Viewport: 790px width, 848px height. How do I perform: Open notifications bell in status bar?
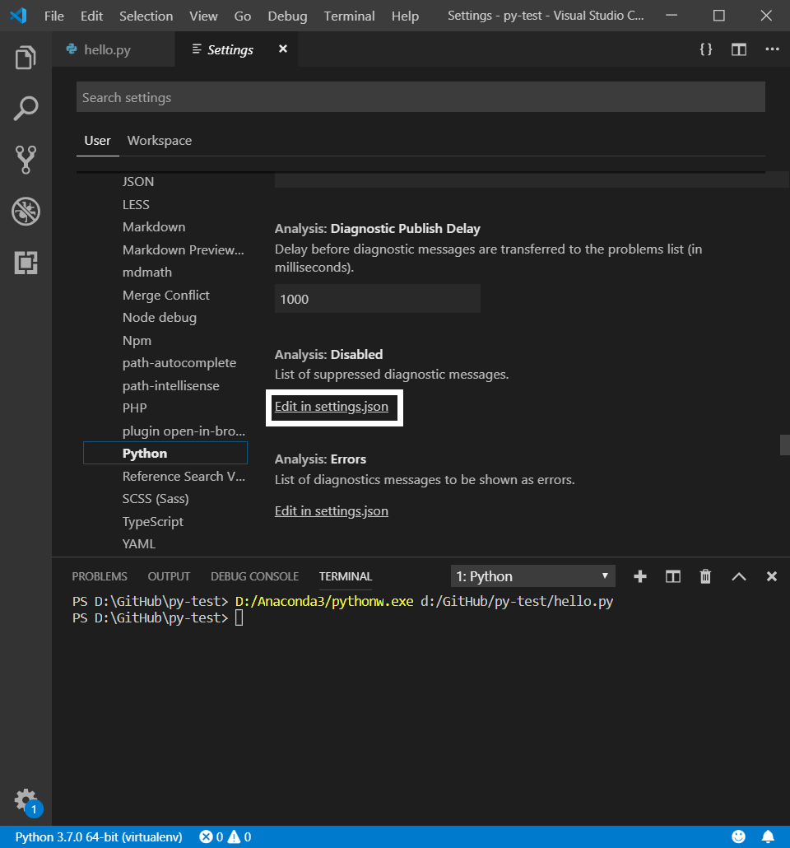768,836
